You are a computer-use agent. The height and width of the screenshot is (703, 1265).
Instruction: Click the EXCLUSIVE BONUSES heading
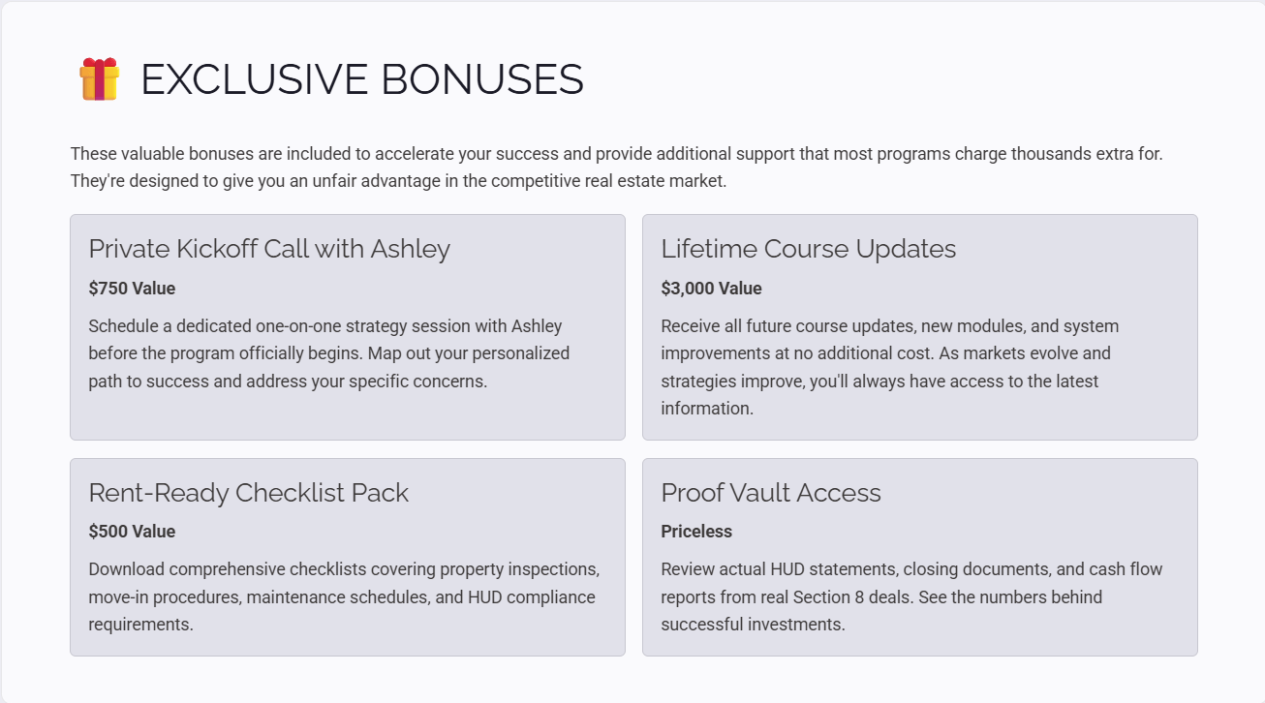pos(361,79)
